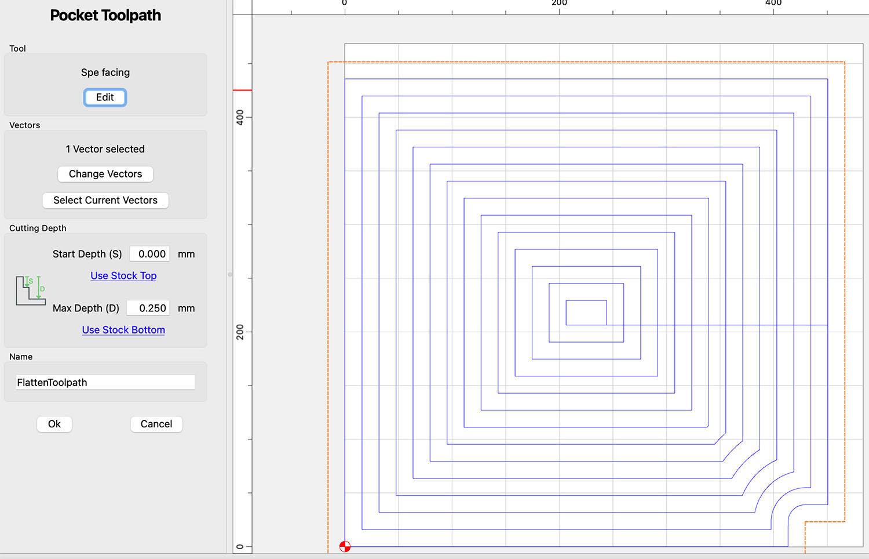Click the 400 label on vertical ruler
The width and height of the screenshot is (869, 559).
(240, 118)
